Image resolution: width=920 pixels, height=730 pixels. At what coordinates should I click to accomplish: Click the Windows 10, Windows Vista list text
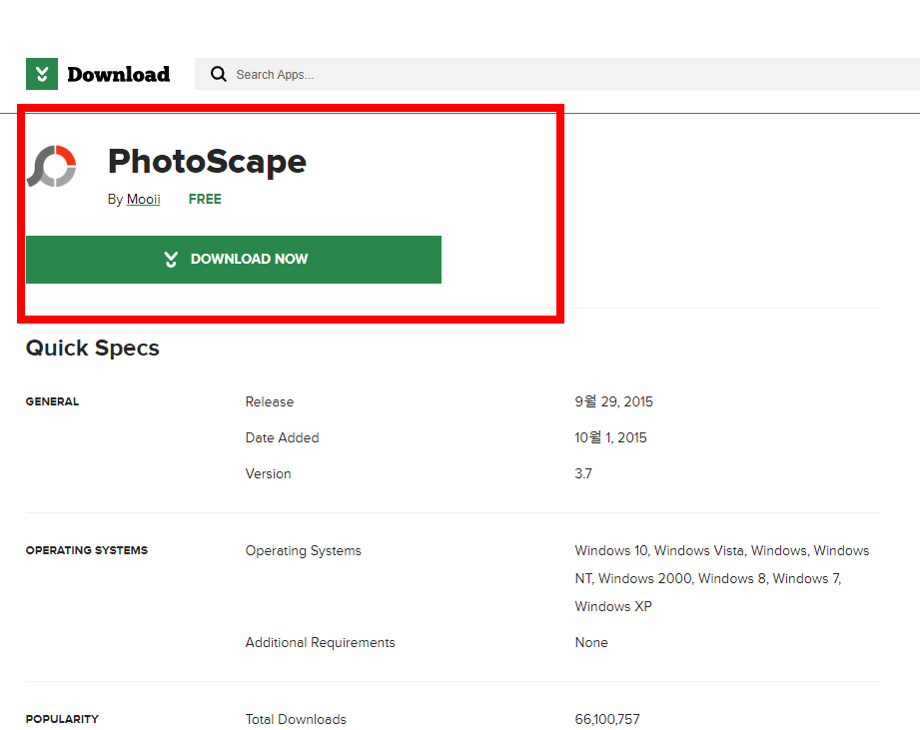coord(722,578)
